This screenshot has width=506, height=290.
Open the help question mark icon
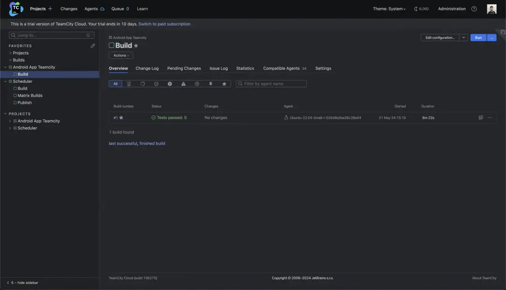coord(474,9)
